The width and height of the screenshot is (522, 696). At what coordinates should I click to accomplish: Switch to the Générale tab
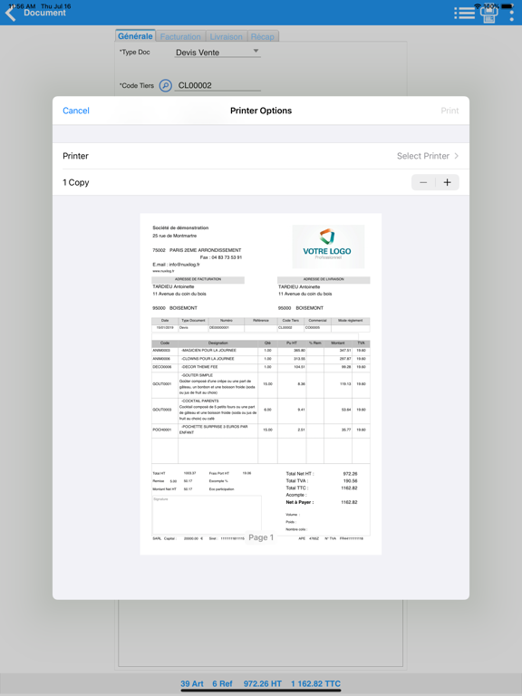[x=135, y=36]
